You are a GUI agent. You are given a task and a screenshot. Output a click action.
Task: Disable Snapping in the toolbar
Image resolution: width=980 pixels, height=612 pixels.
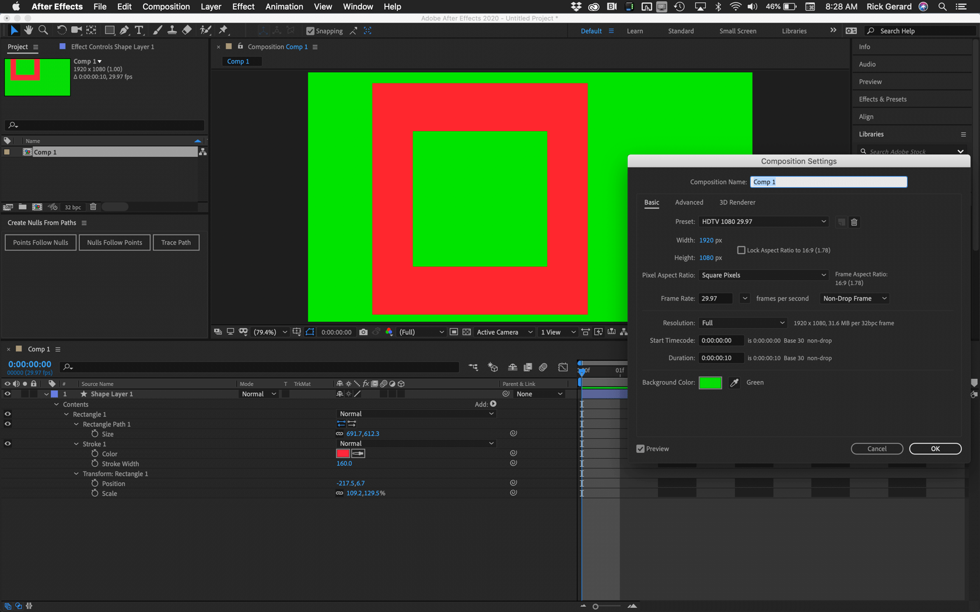tap(309, 31)
